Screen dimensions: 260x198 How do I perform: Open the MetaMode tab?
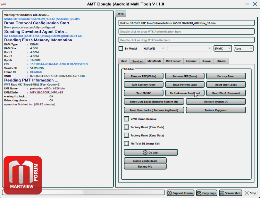[x=154, y=61]
